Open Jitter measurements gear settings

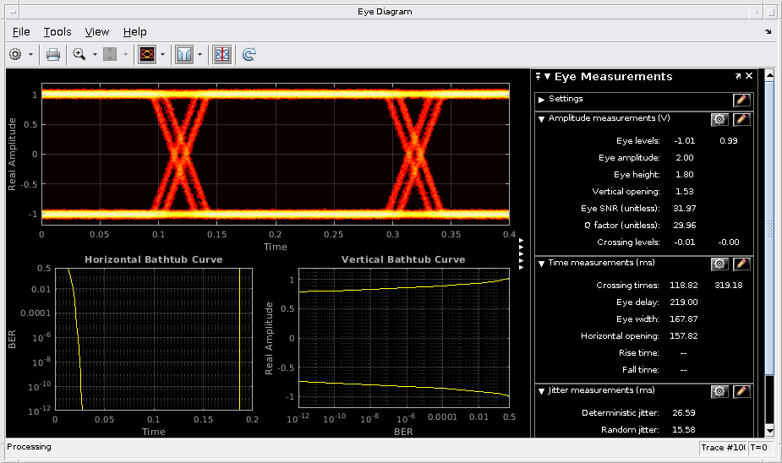click(x=719, y=391)
